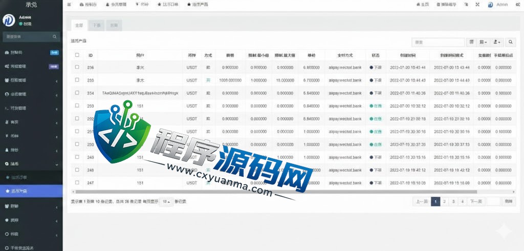Click the 下架 status badge in row 256

pyautogui.click(x=376, y=67)
